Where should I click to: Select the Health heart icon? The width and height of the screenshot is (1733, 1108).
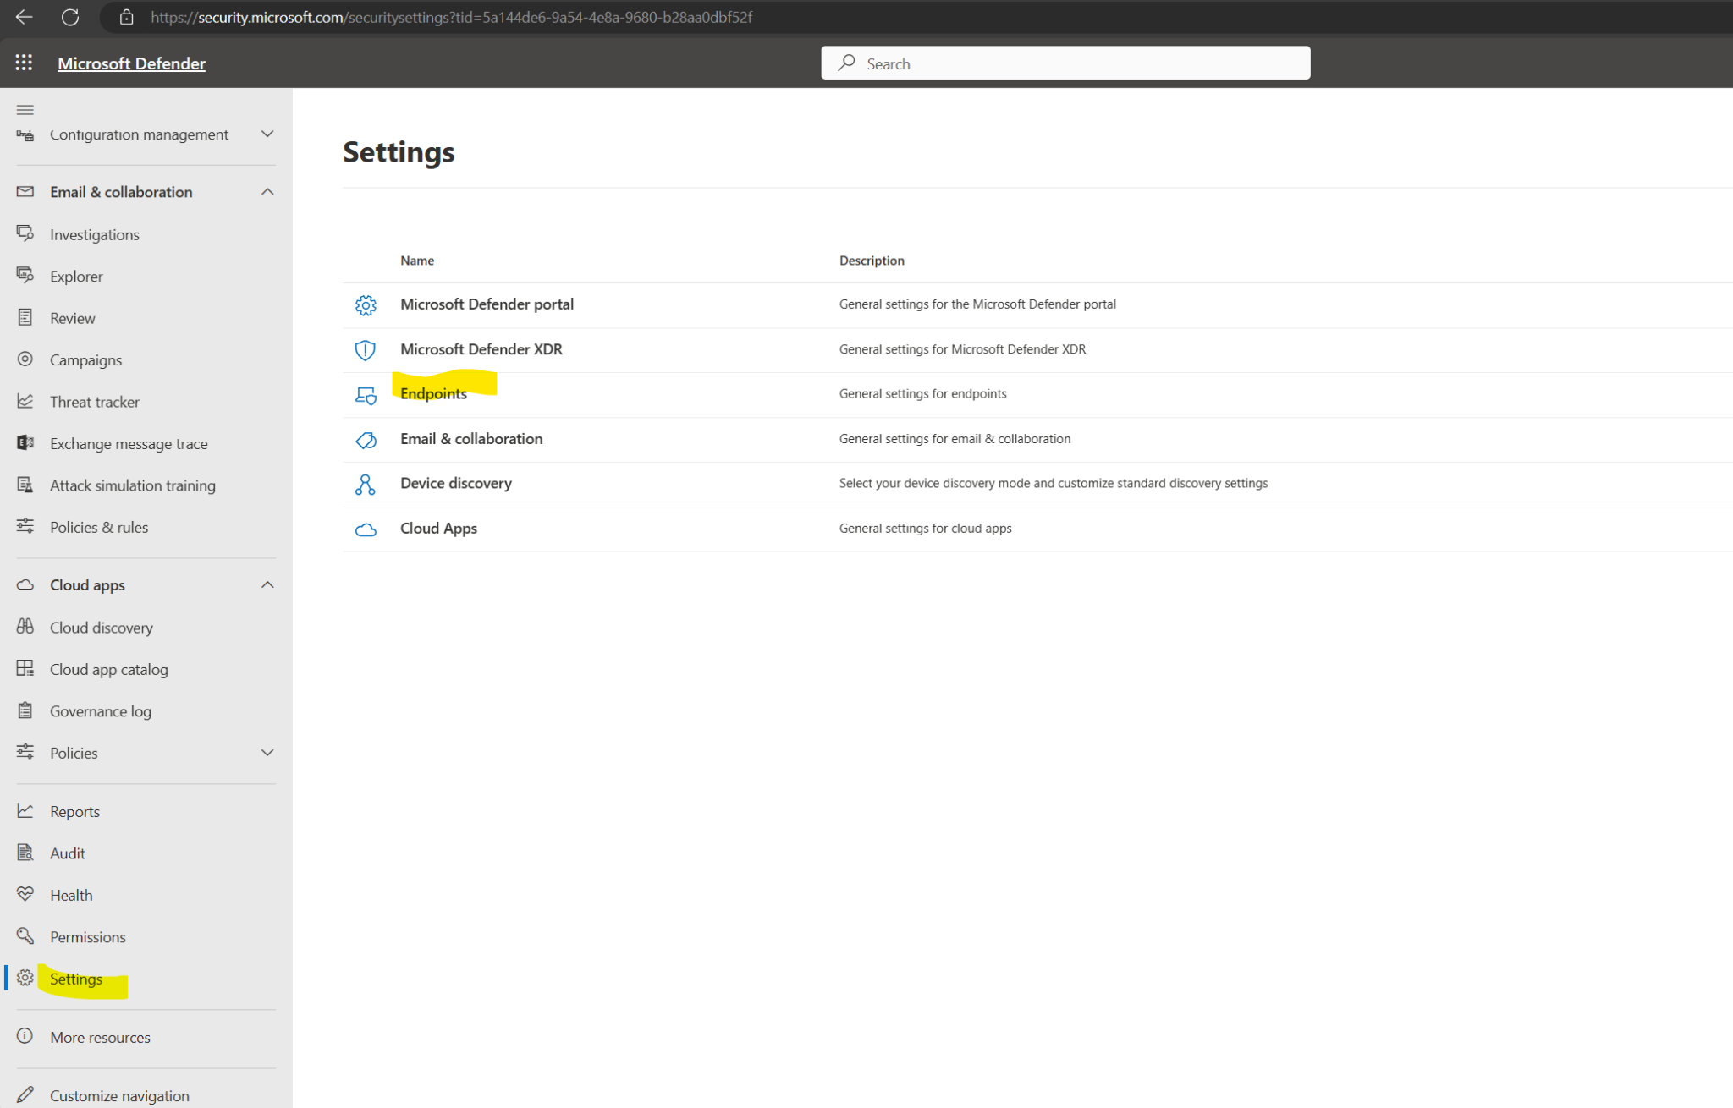(x=25, y=894)
